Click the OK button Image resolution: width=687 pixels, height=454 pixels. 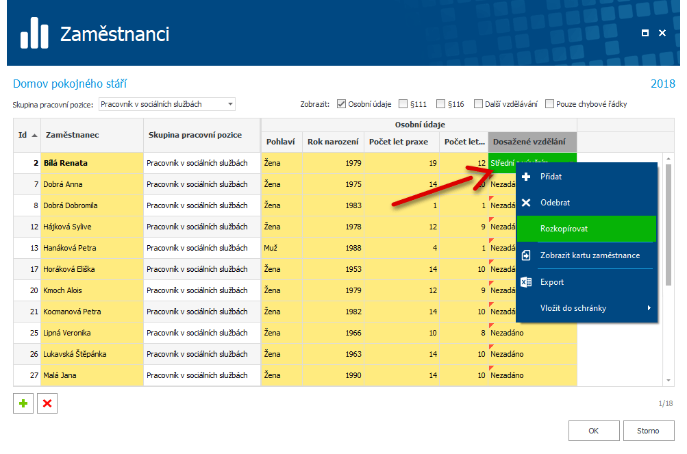point(594,431)
